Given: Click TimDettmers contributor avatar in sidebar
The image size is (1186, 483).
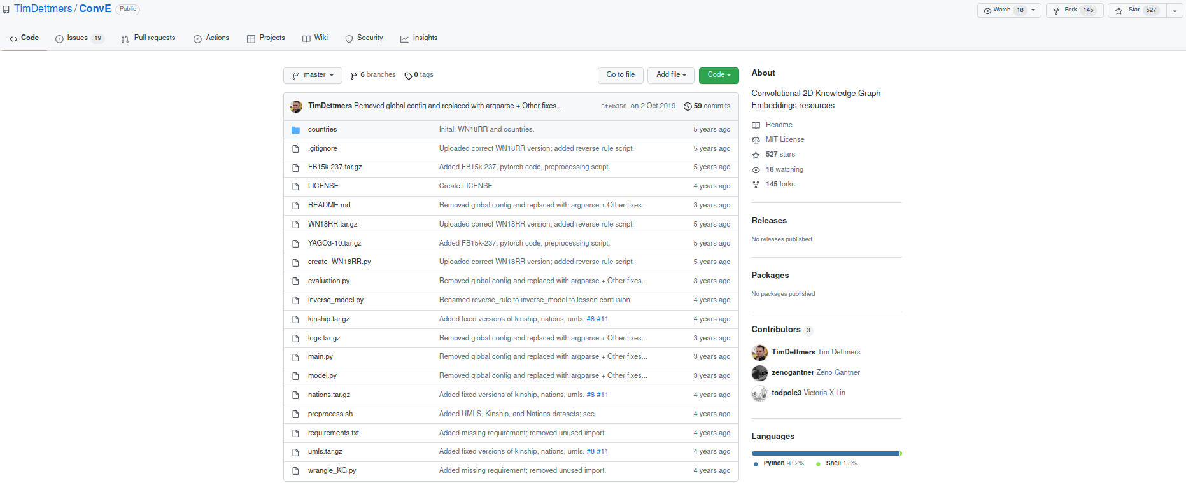Looking at the screenshot, I should 759,353.
